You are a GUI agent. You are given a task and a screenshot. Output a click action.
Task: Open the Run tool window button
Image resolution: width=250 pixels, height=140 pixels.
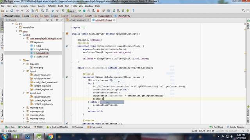pyautogui.click(x=10, y=127)
